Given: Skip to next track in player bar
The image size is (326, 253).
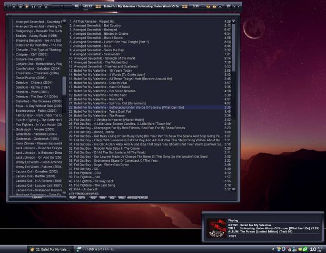Looking at the screenshot, I should click(x=39, y=7).
